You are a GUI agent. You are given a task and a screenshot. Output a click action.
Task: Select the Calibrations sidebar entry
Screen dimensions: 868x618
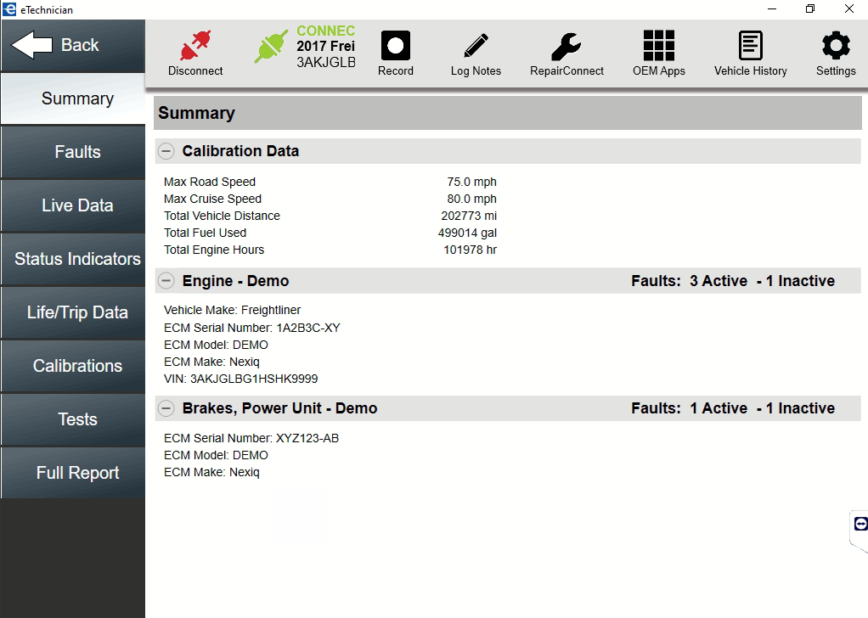pyautogui.click(x=72, y=366)
